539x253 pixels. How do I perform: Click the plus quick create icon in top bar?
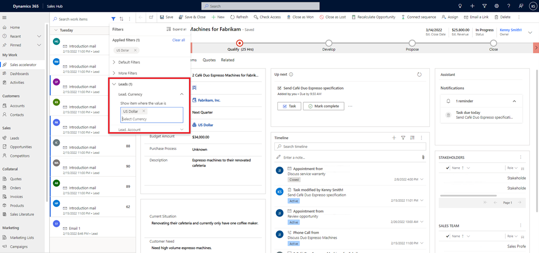click(472, 6)
